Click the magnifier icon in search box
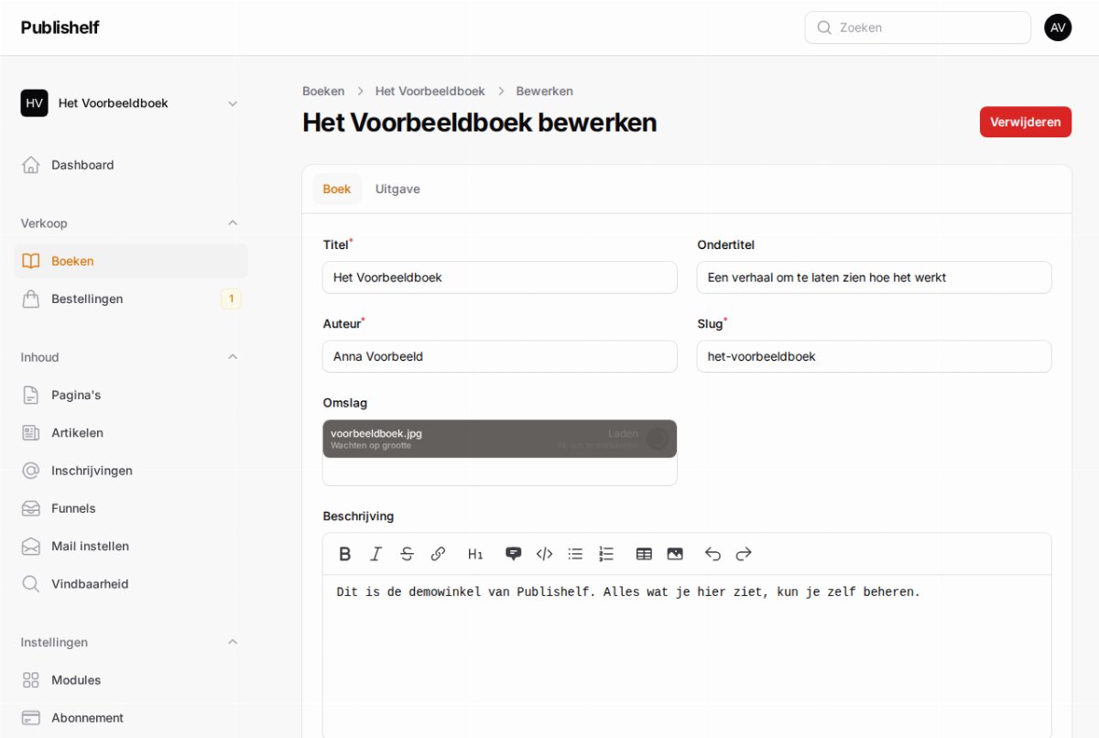Viewport: 1099px width, 738px height. pyautogui.click(x=824, y=27)
